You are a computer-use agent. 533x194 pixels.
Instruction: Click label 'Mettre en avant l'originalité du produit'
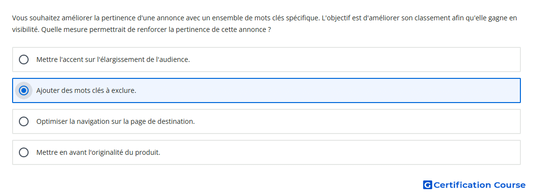[x=98, y=152]
